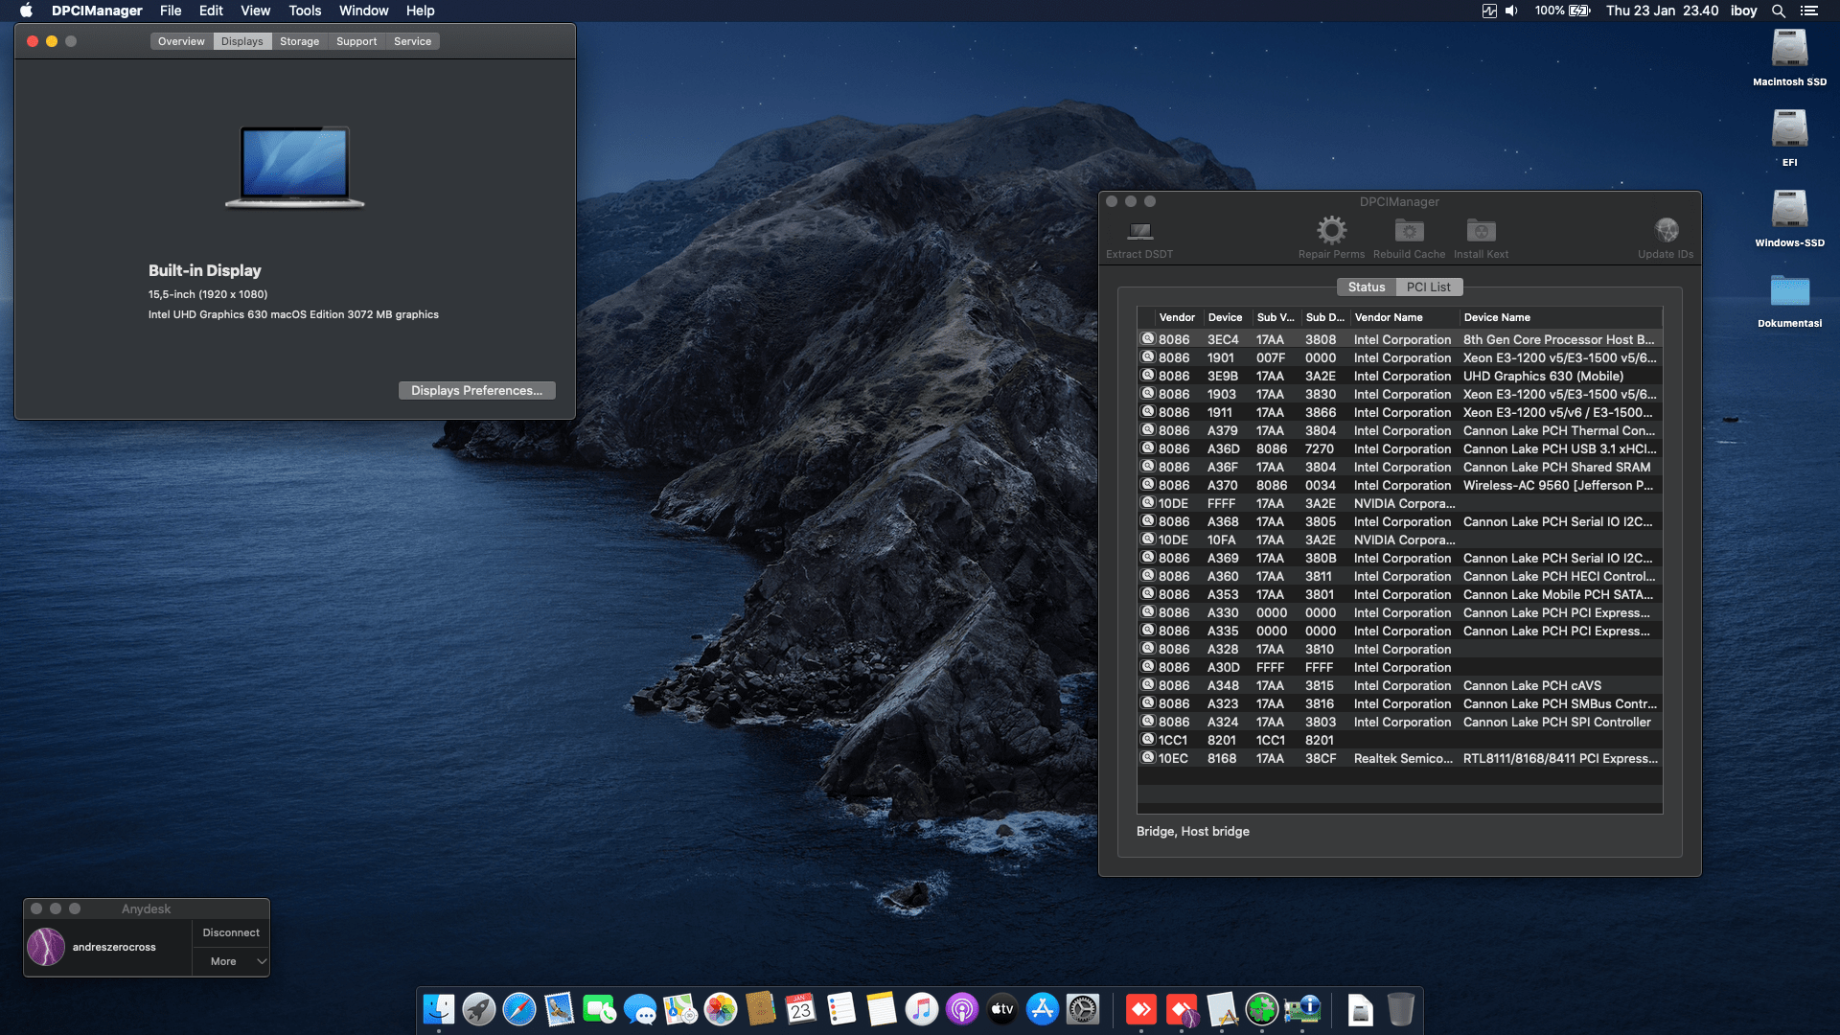Open Finder from the Dock
This screenshot has width=1840, height=1035.
point(439,1009)
